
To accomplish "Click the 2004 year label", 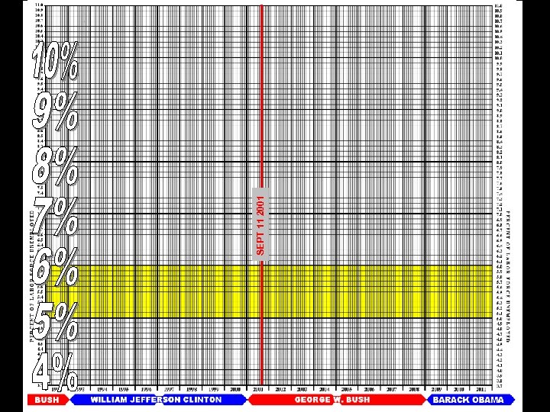I will coord(325,389).
